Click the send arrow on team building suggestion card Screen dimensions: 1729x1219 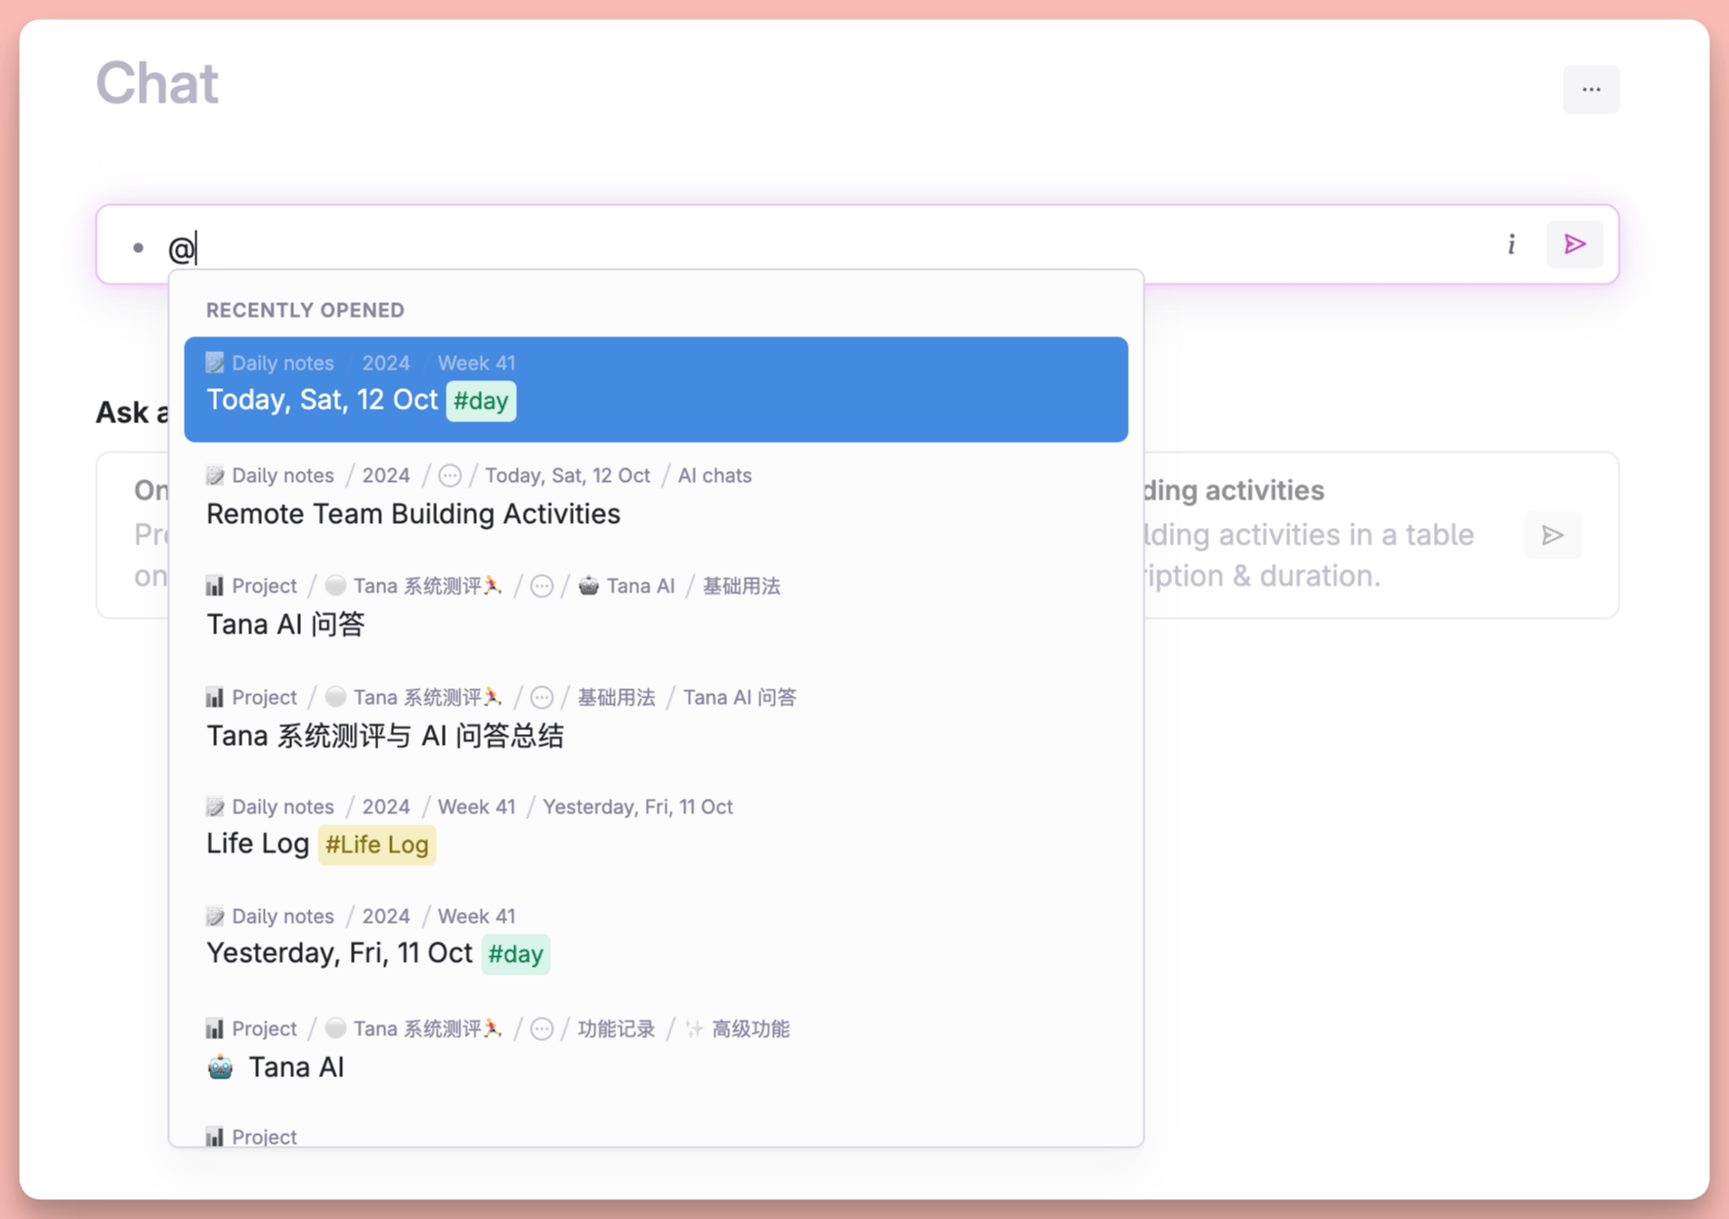1552,535
